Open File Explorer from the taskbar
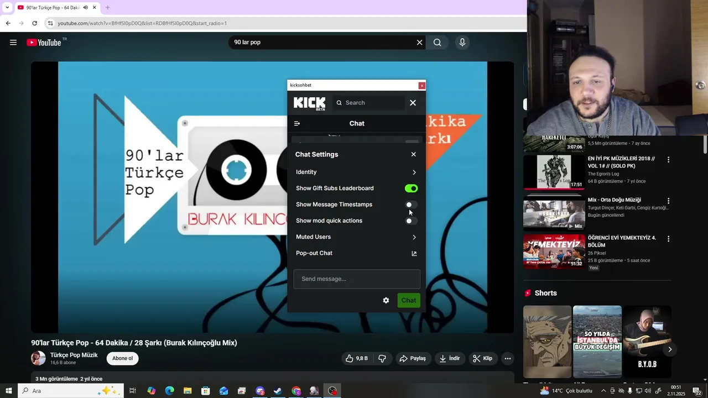The height and width of the screenshot is (398, 708). coord(188,391)
